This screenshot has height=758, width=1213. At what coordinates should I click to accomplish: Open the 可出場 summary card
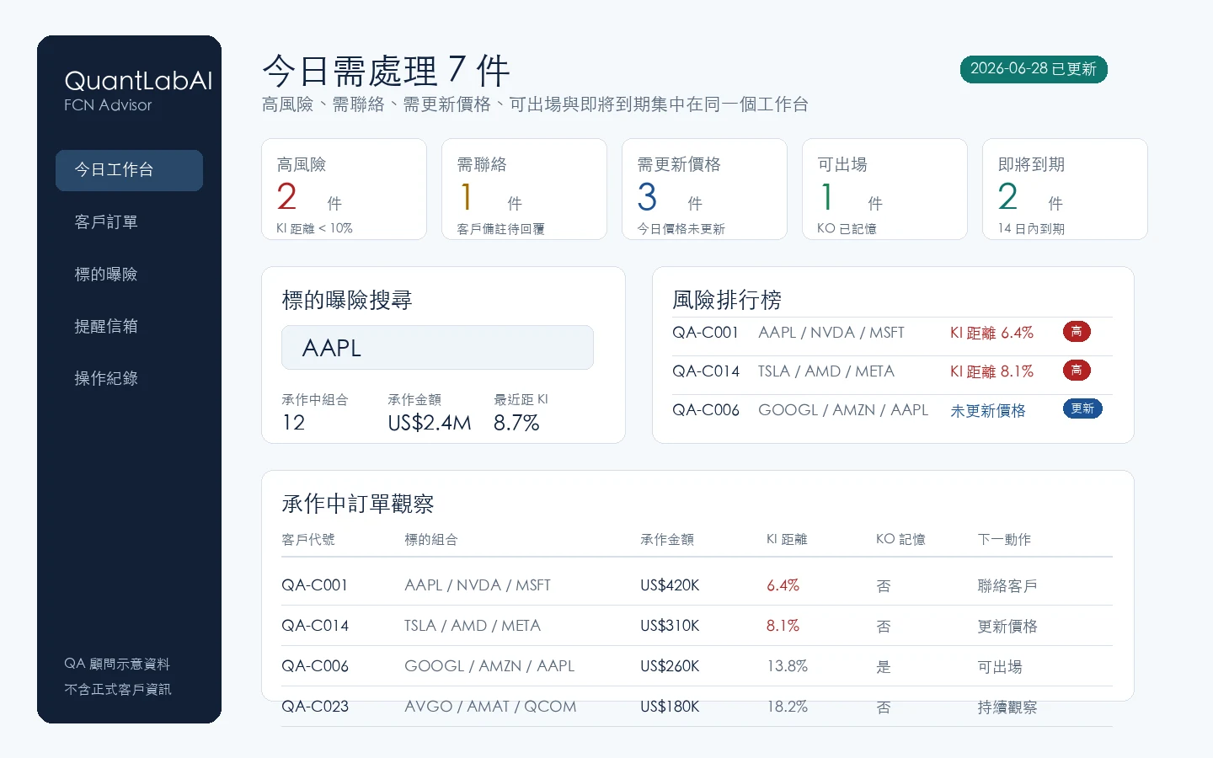(884, 189)
